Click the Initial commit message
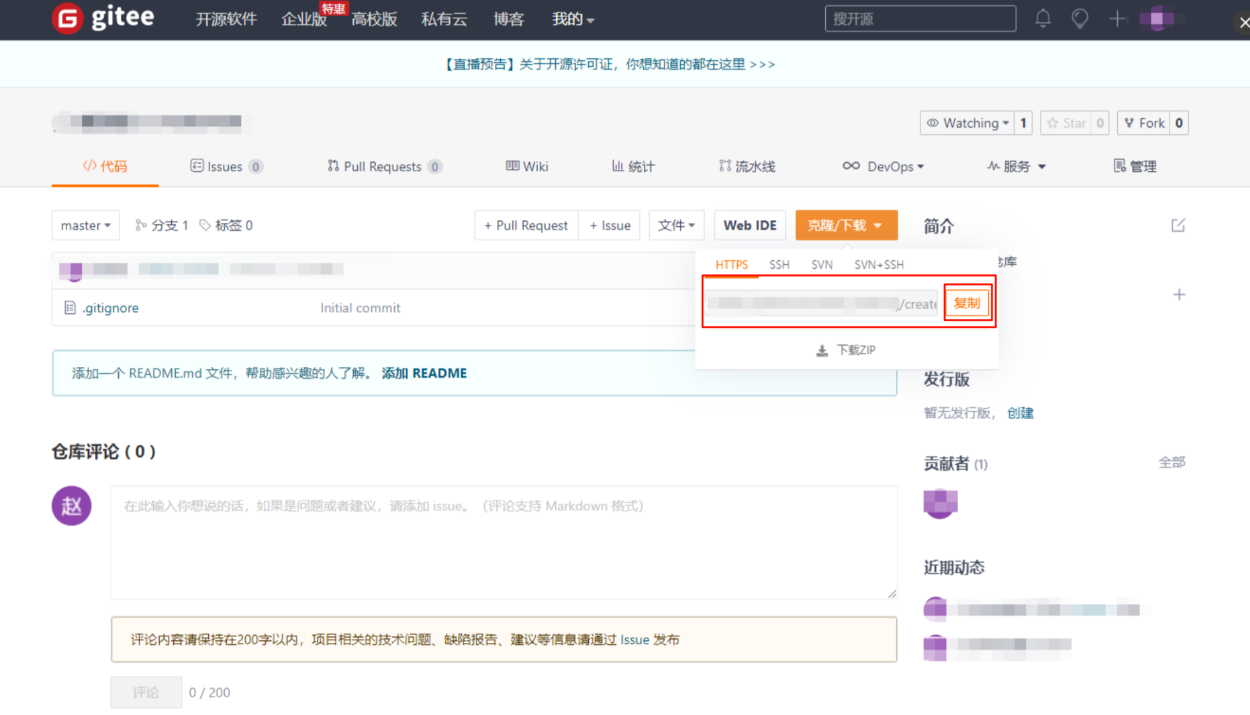 tap(360, 308)
